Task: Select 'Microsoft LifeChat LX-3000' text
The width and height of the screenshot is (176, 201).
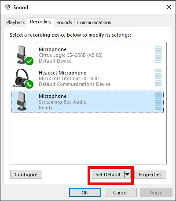Action: click(69, 78)
